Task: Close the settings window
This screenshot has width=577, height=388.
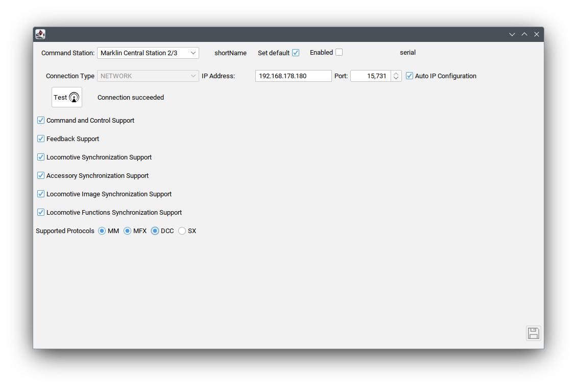Action: 537,34
